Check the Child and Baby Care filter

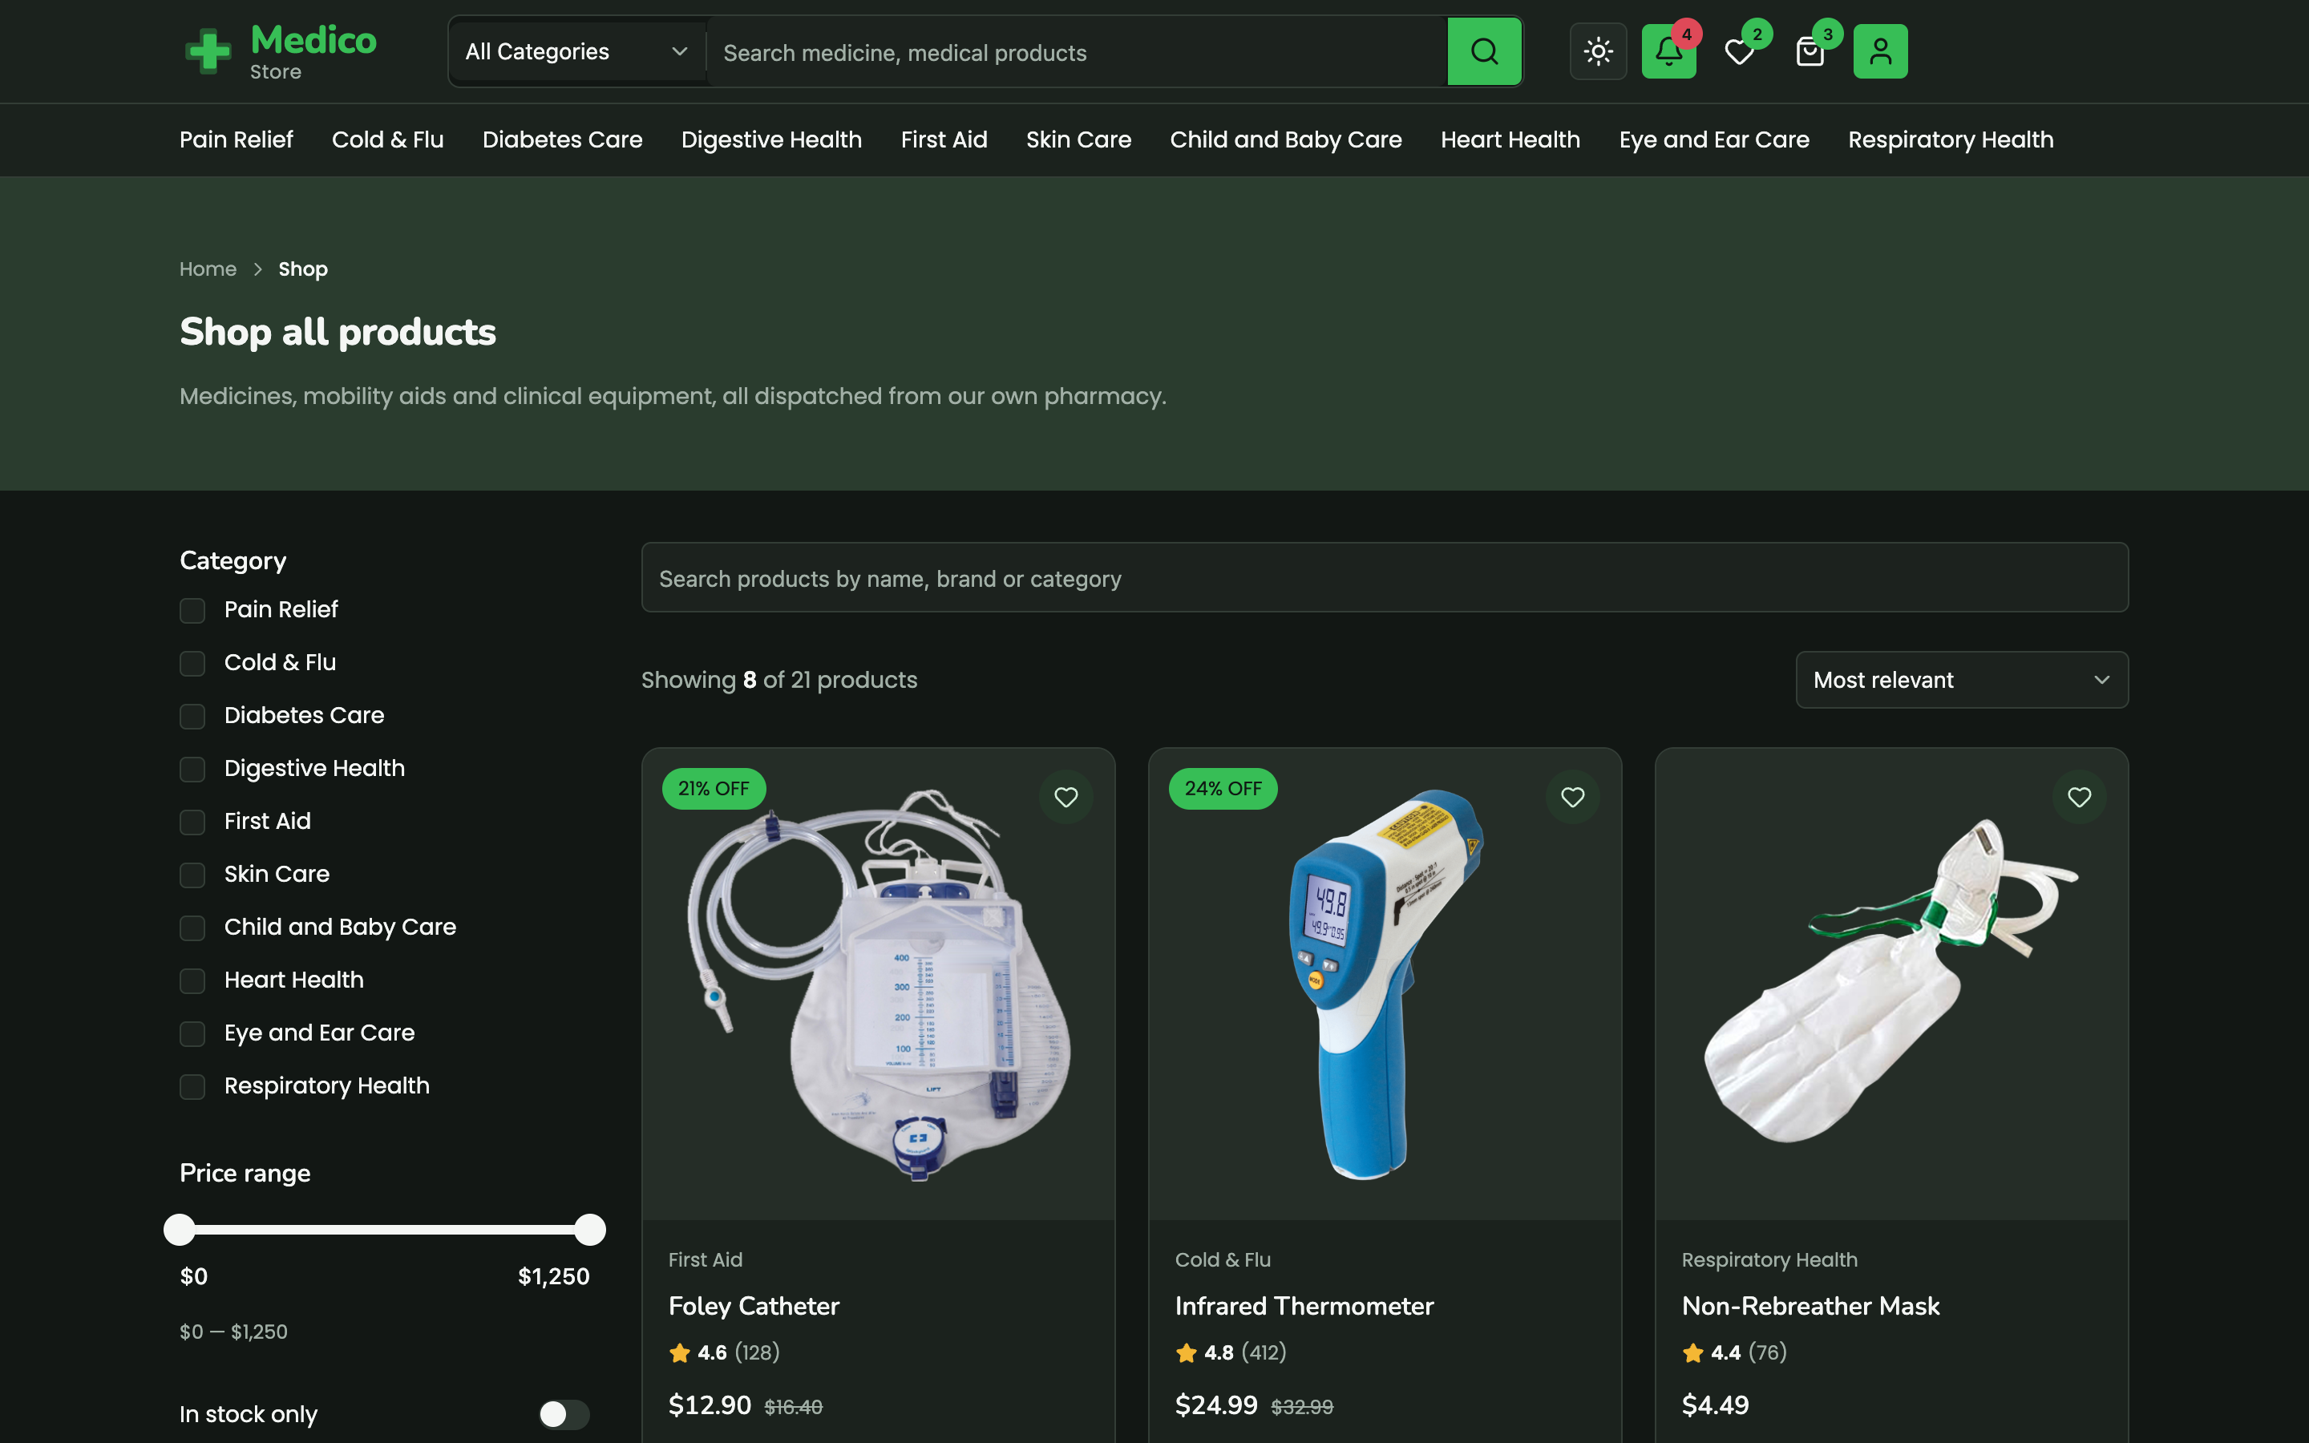pyautogui.click(x=192, y=928)
